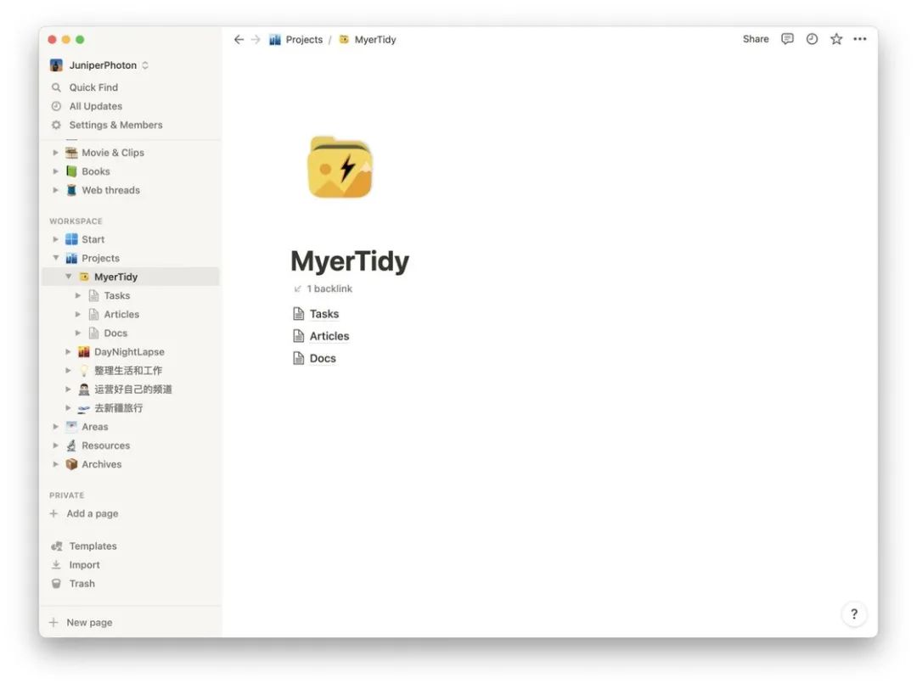Select DayNightLapse in sidebar
This screenshot has height=689, width=917.
tap(131, 352)
